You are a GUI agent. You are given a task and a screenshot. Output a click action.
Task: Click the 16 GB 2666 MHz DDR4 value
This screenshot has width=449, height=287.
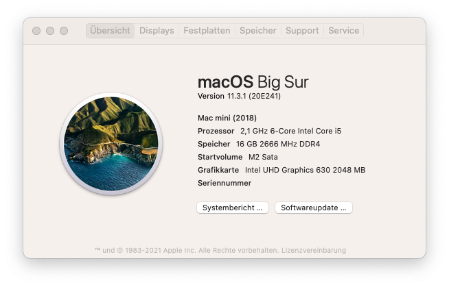click(278, 144)
